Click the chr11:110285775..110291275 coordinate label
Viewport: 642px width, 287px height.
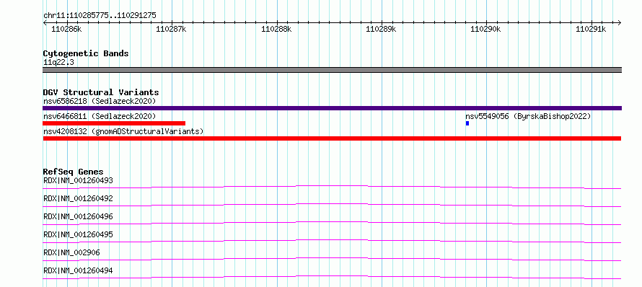click(x=100, y=16)
